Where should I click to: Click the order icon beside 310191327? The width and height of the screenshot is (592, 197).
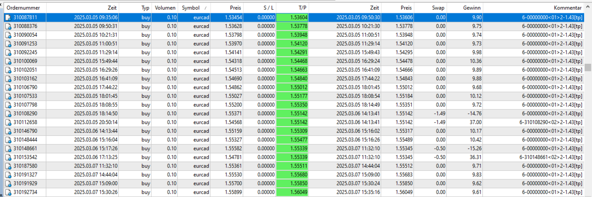pos(8,174)
